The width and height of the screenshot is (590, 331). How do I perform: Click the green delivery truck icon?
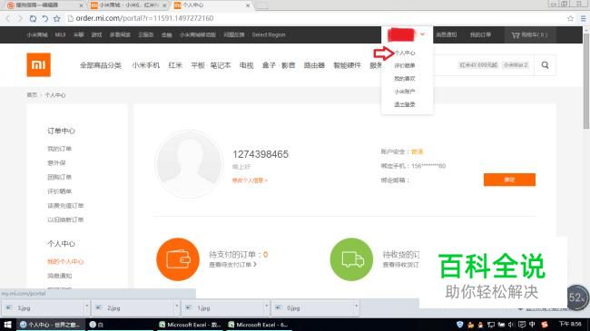351,259
